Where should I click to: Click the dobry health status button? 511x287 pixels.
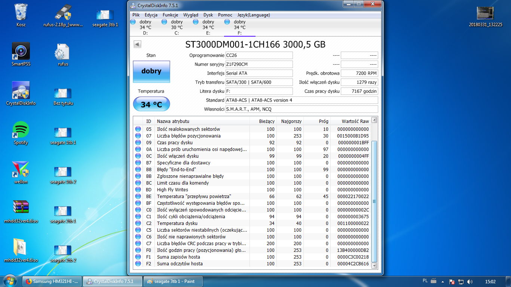pos(152,71)
